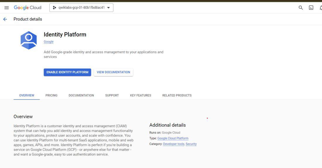Switch to the Pricing tab
Image resolution: width=322 pixels, height=168 pixels.
pos(51,95)
